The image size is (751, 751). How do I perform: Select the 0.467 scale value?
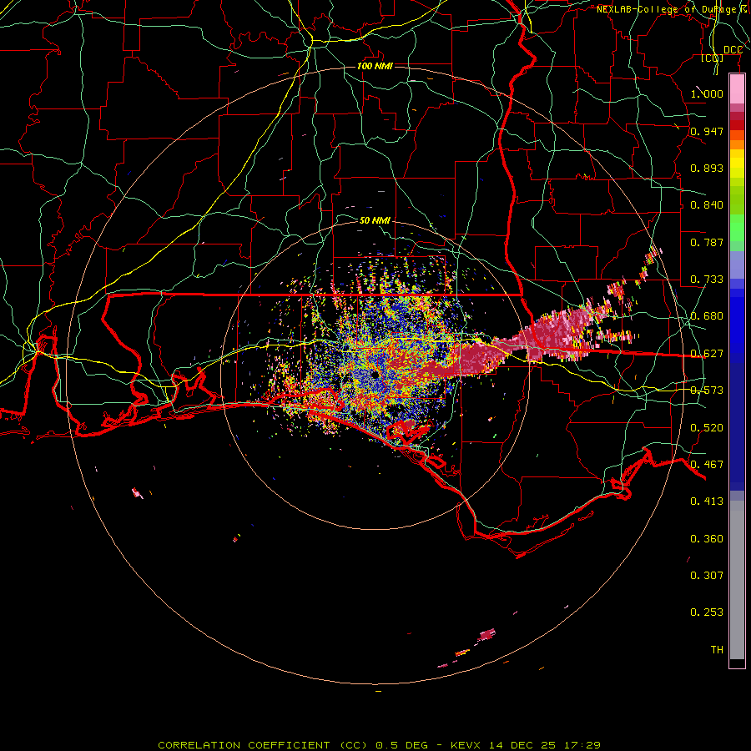(707, 465)
